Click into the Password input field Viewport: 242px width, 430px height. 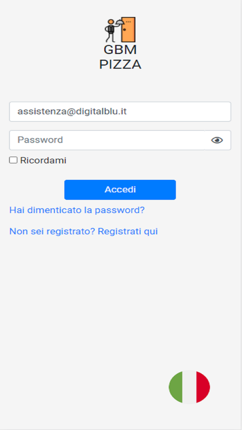click(106, 140)
